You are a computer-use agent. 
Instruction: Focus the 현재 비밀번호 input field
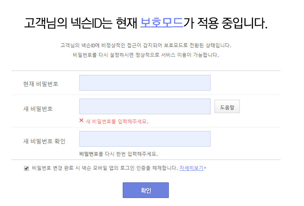point(145,83)
